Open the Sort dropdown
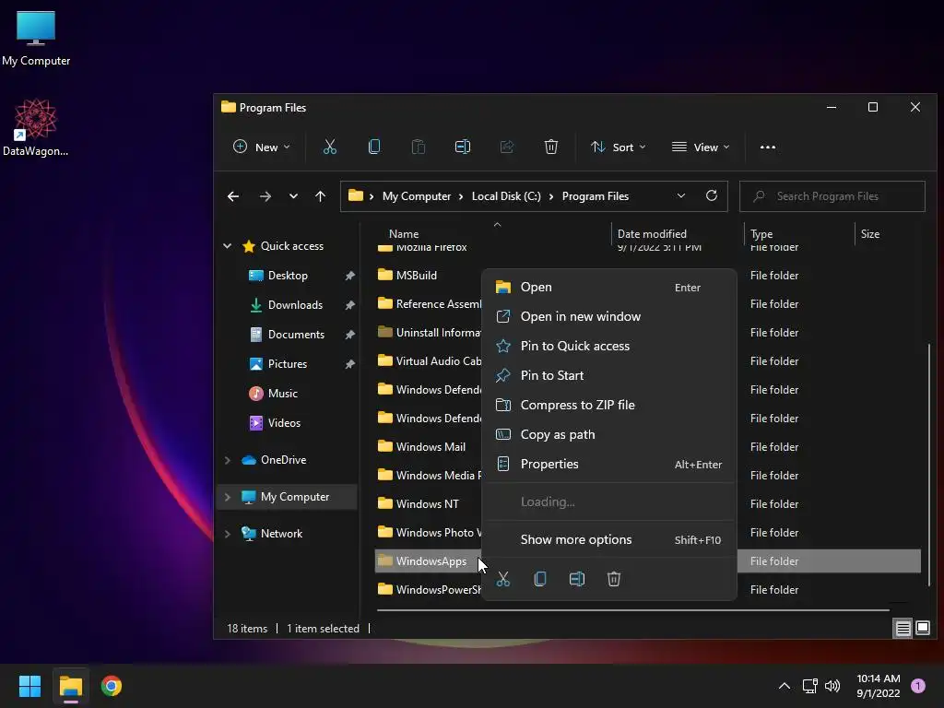Viewport: 944px width, 708px height. tap(619, 147)
